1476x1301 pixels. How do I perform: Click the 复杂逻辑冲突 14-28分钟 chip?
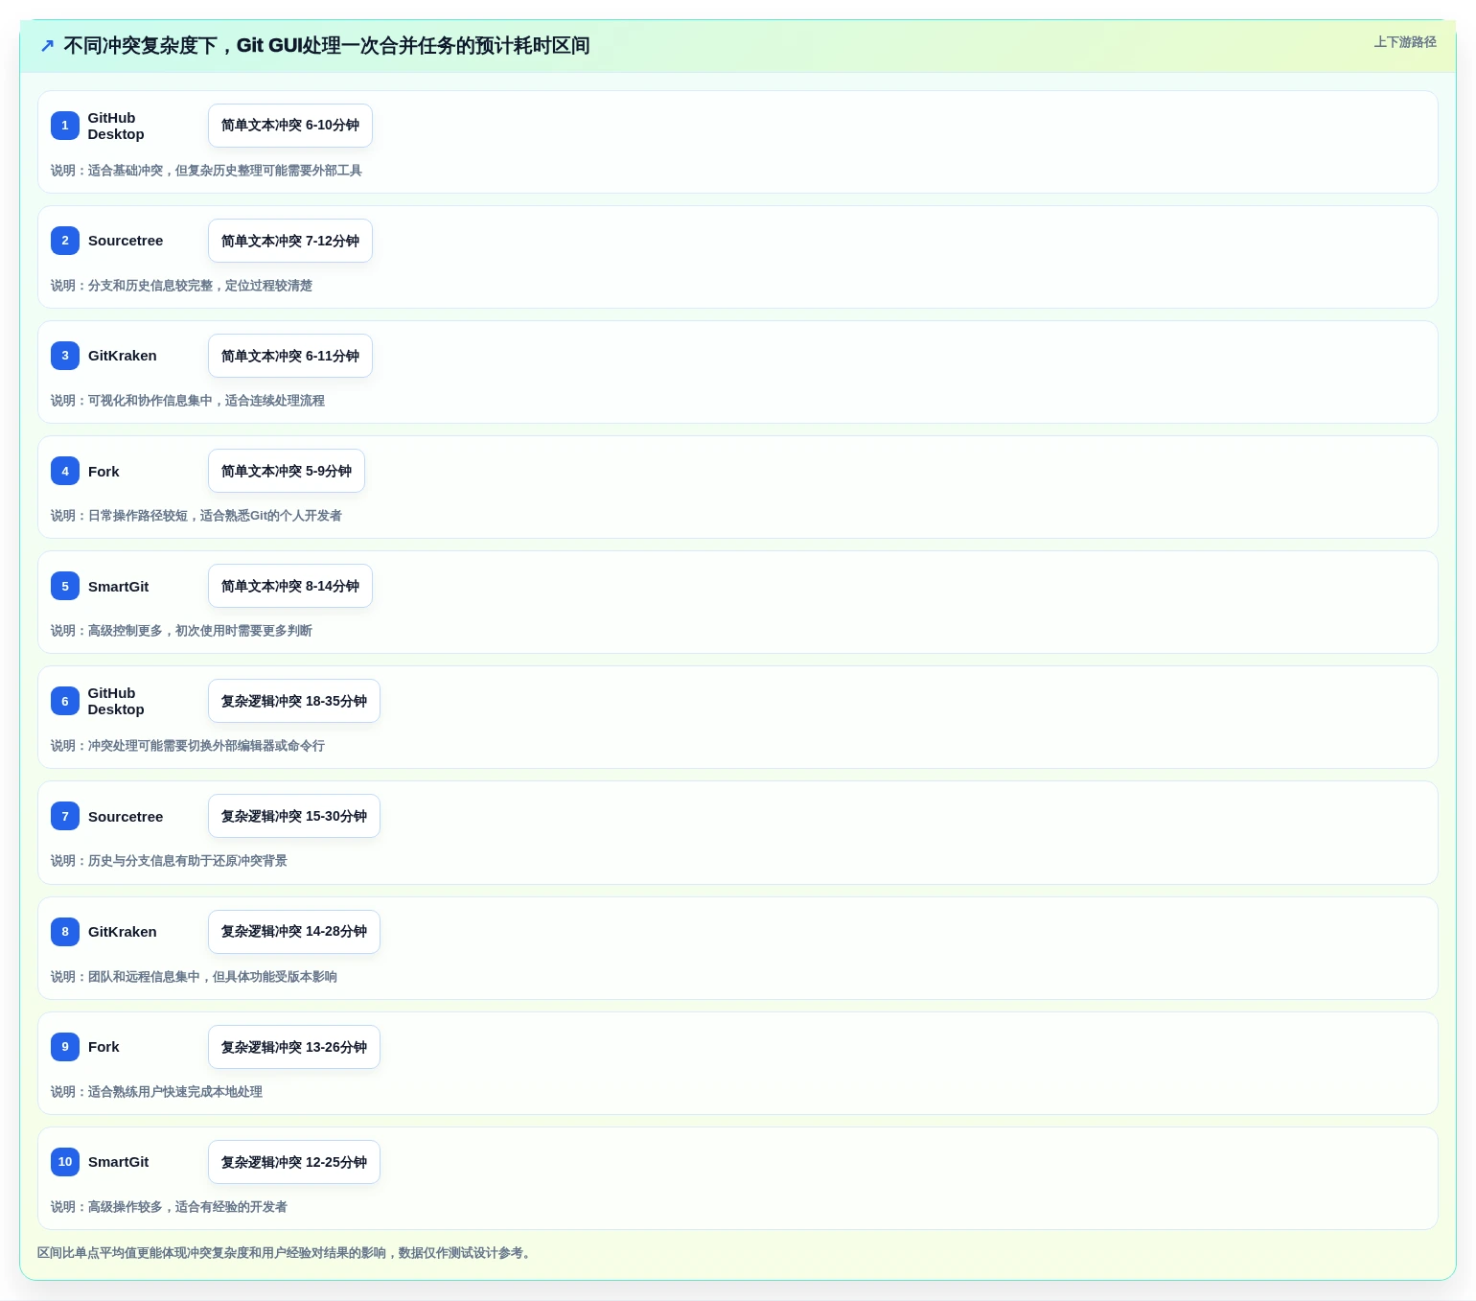coord(294,932)
